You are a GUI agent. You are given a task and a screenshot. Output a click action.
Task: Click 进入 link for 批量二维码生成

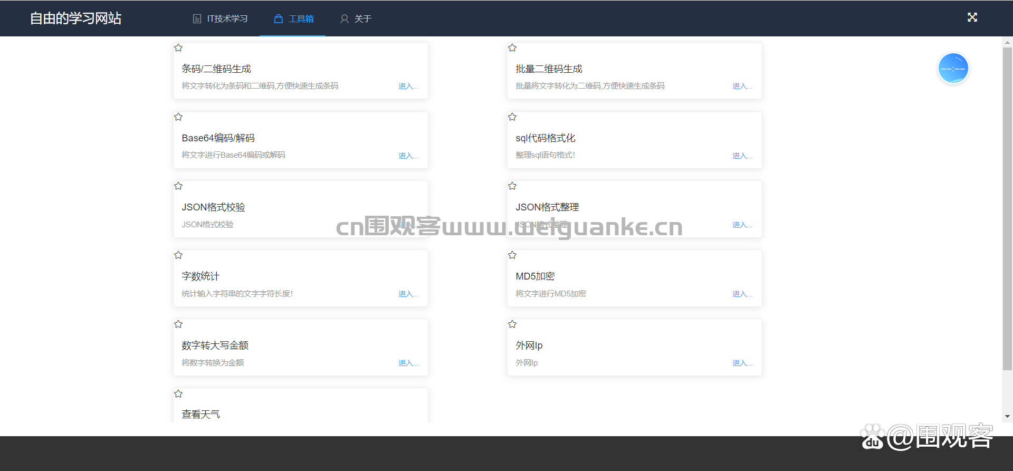742,86
